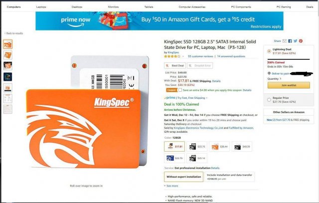Open the star rating dropdown arrow
The height and width of the screenshot is (203, 319).
pos(183,56)
